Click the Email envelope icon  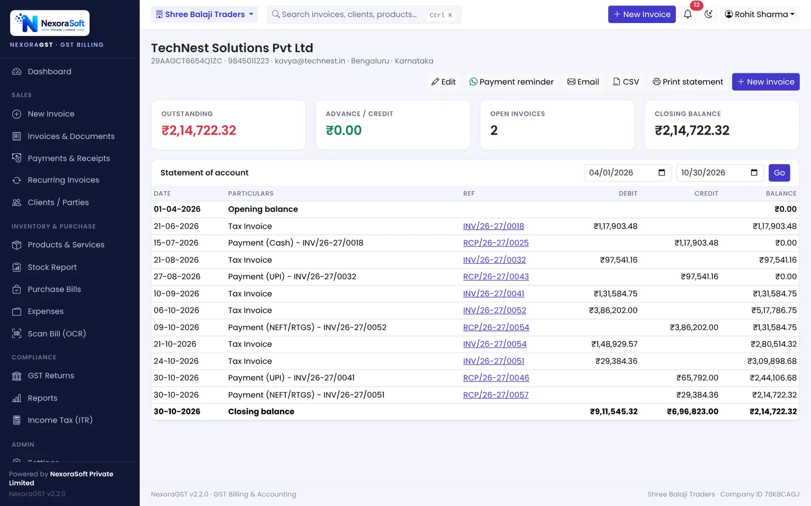(571, 82)
